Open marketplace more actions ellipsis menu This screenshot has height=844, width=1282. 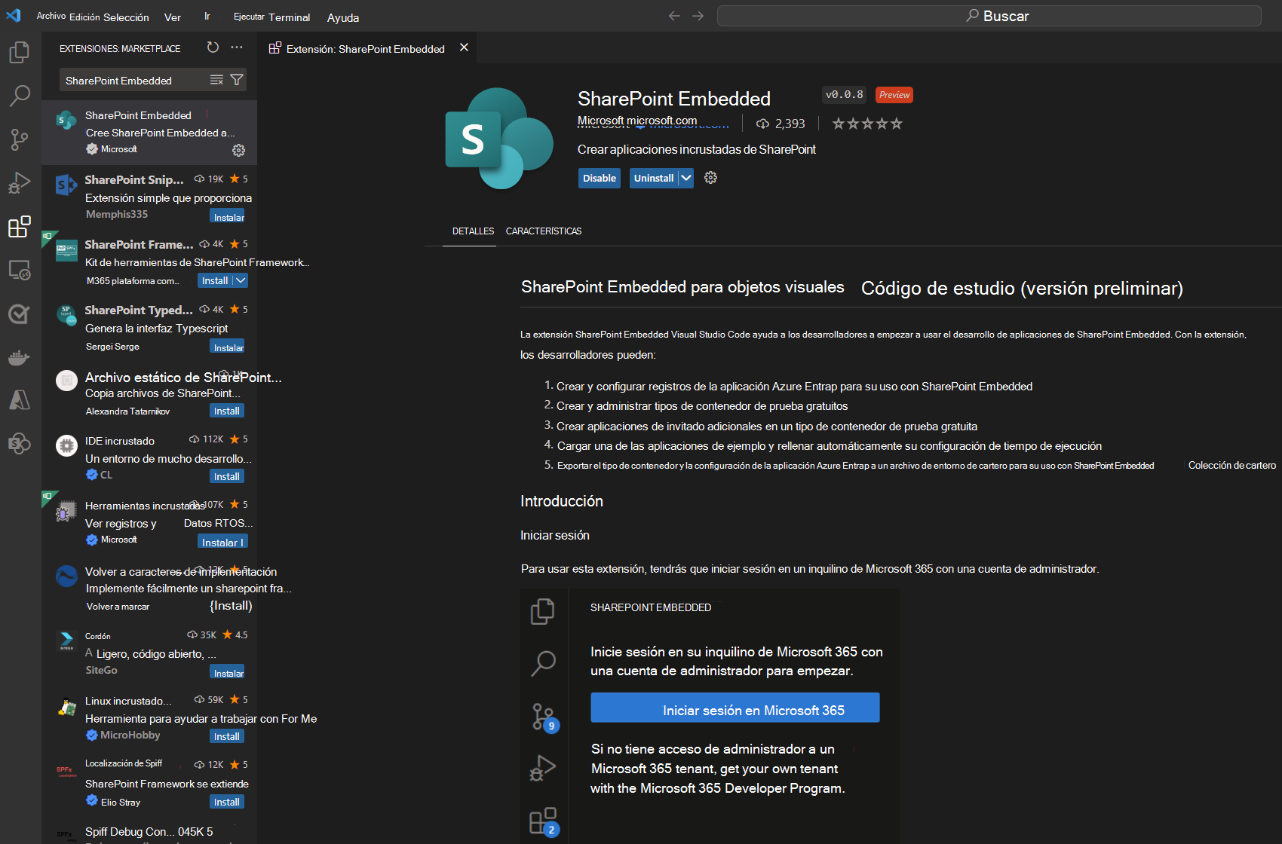click(x=237, y=47)
